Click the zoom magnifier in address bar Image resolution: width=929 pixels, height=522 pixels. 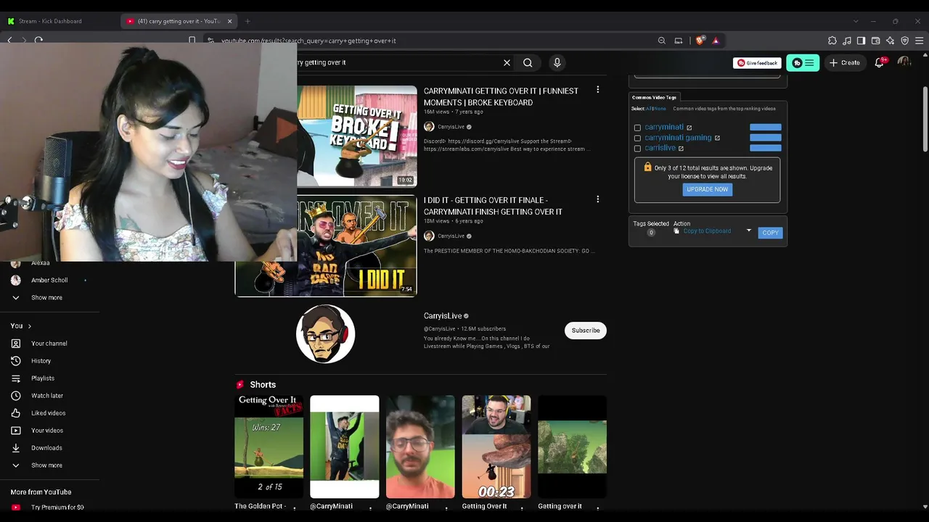click(662, 41)
